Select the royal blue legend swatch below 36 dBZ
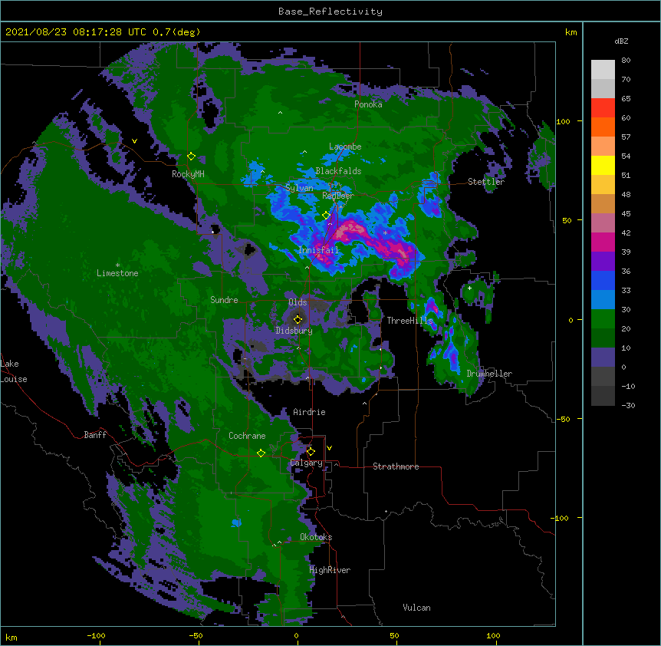The height and width of the screenshot is (646, 661). coord(603,281)
